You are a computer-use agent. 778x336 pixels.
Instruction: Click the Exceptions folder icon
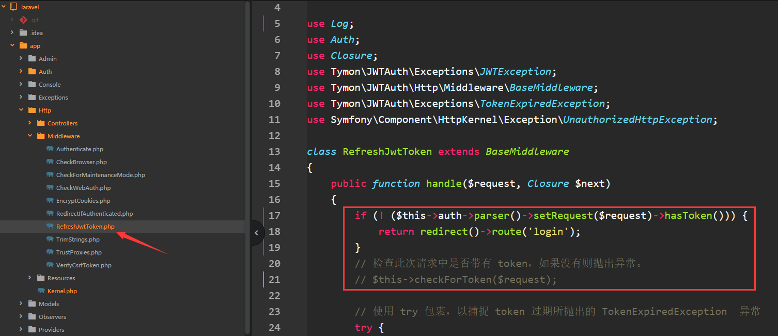click(32, 97)
